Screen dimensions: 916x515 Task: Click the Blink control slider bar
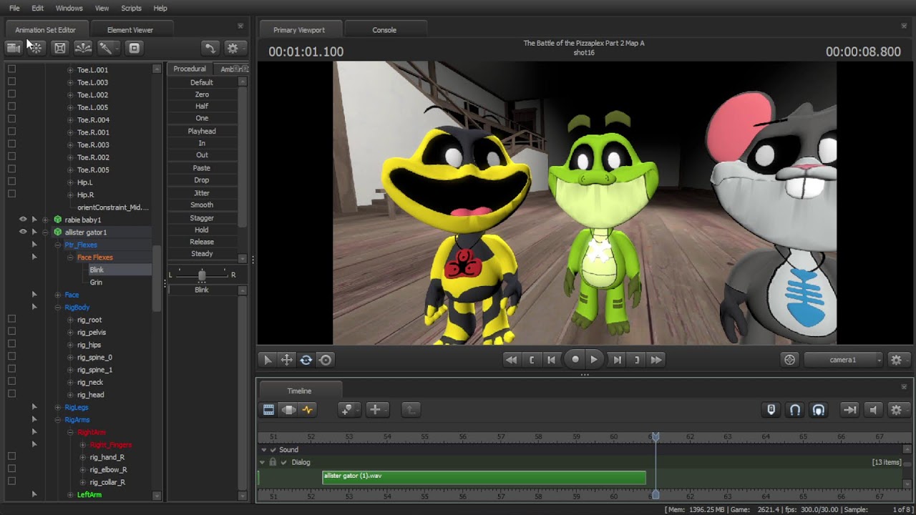(202, 290)
